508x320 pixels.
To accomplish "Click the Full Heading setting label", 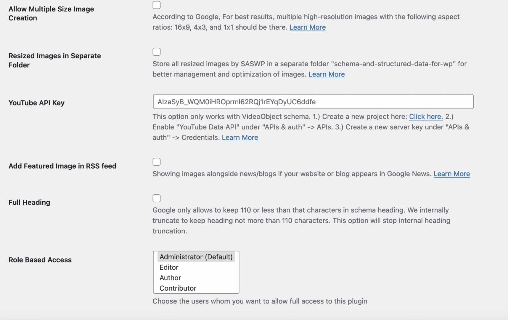I will pos(29,202).
